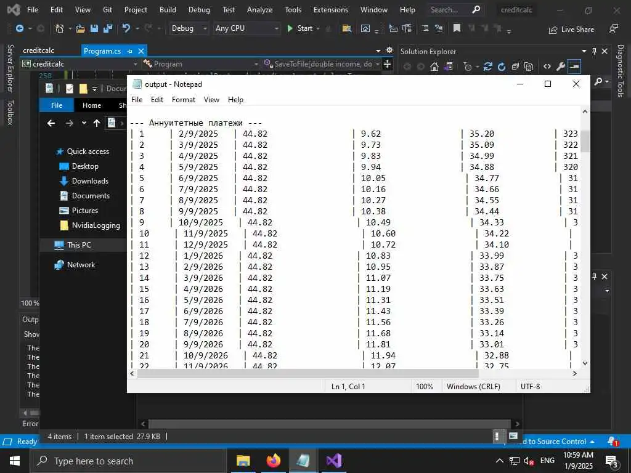
Task: Click the feedback person icon in the title bar
Action: point(613,28)
